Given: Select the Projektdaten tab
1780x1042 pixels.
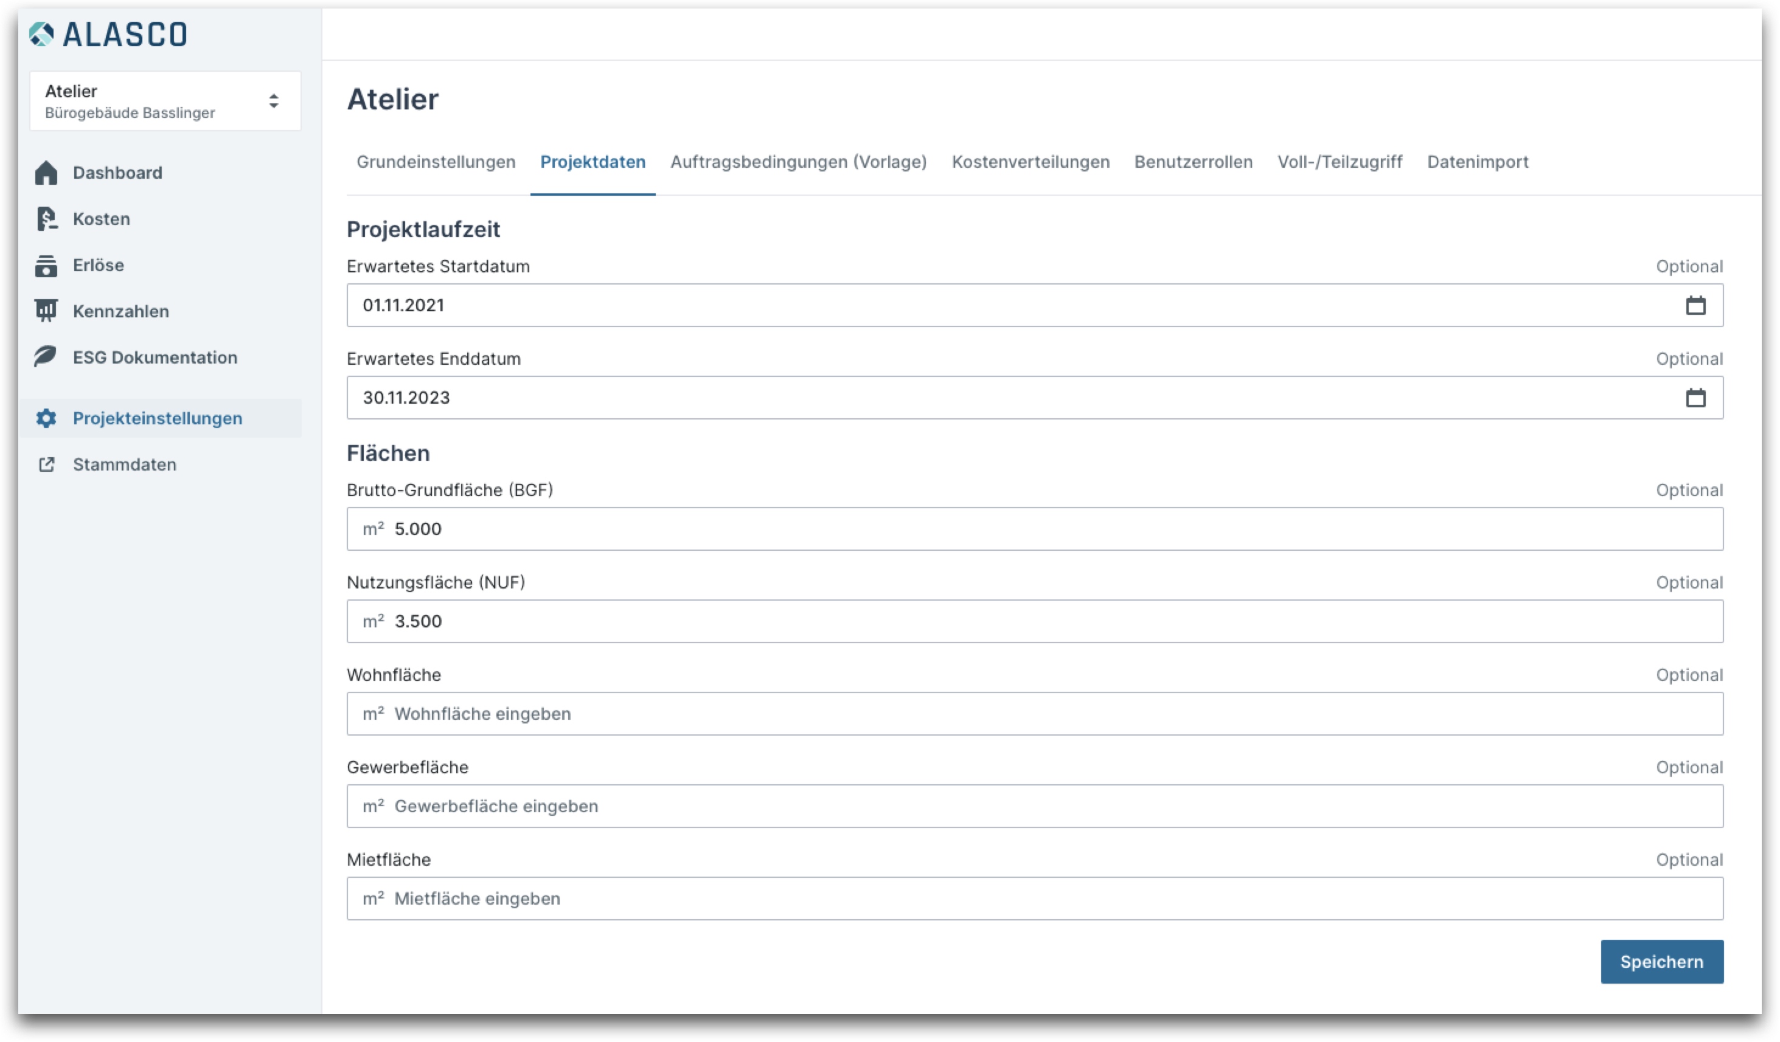Looking at the screenshot, I should [593, 162].
